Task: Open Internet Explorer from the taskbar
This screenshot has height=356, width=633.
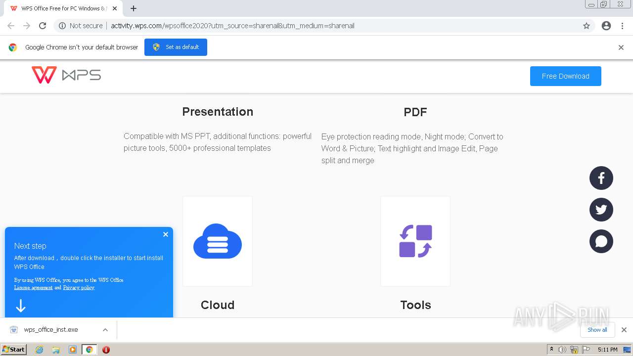Action: pos(40,350)
